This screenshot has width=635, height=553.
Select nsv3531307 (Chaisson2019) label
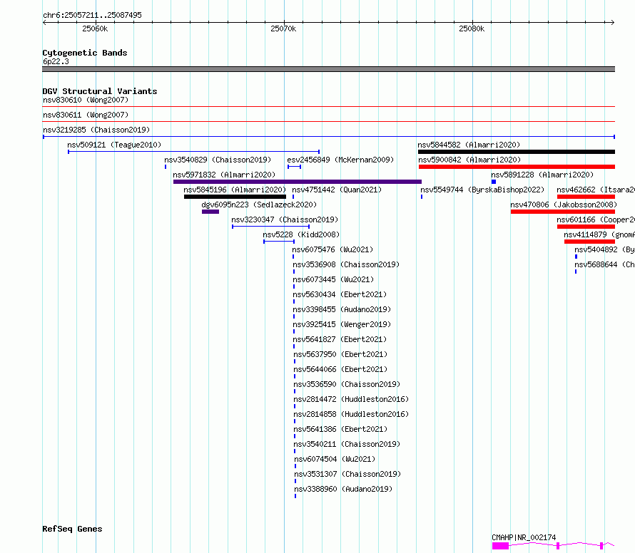click(x=347, y=474)
